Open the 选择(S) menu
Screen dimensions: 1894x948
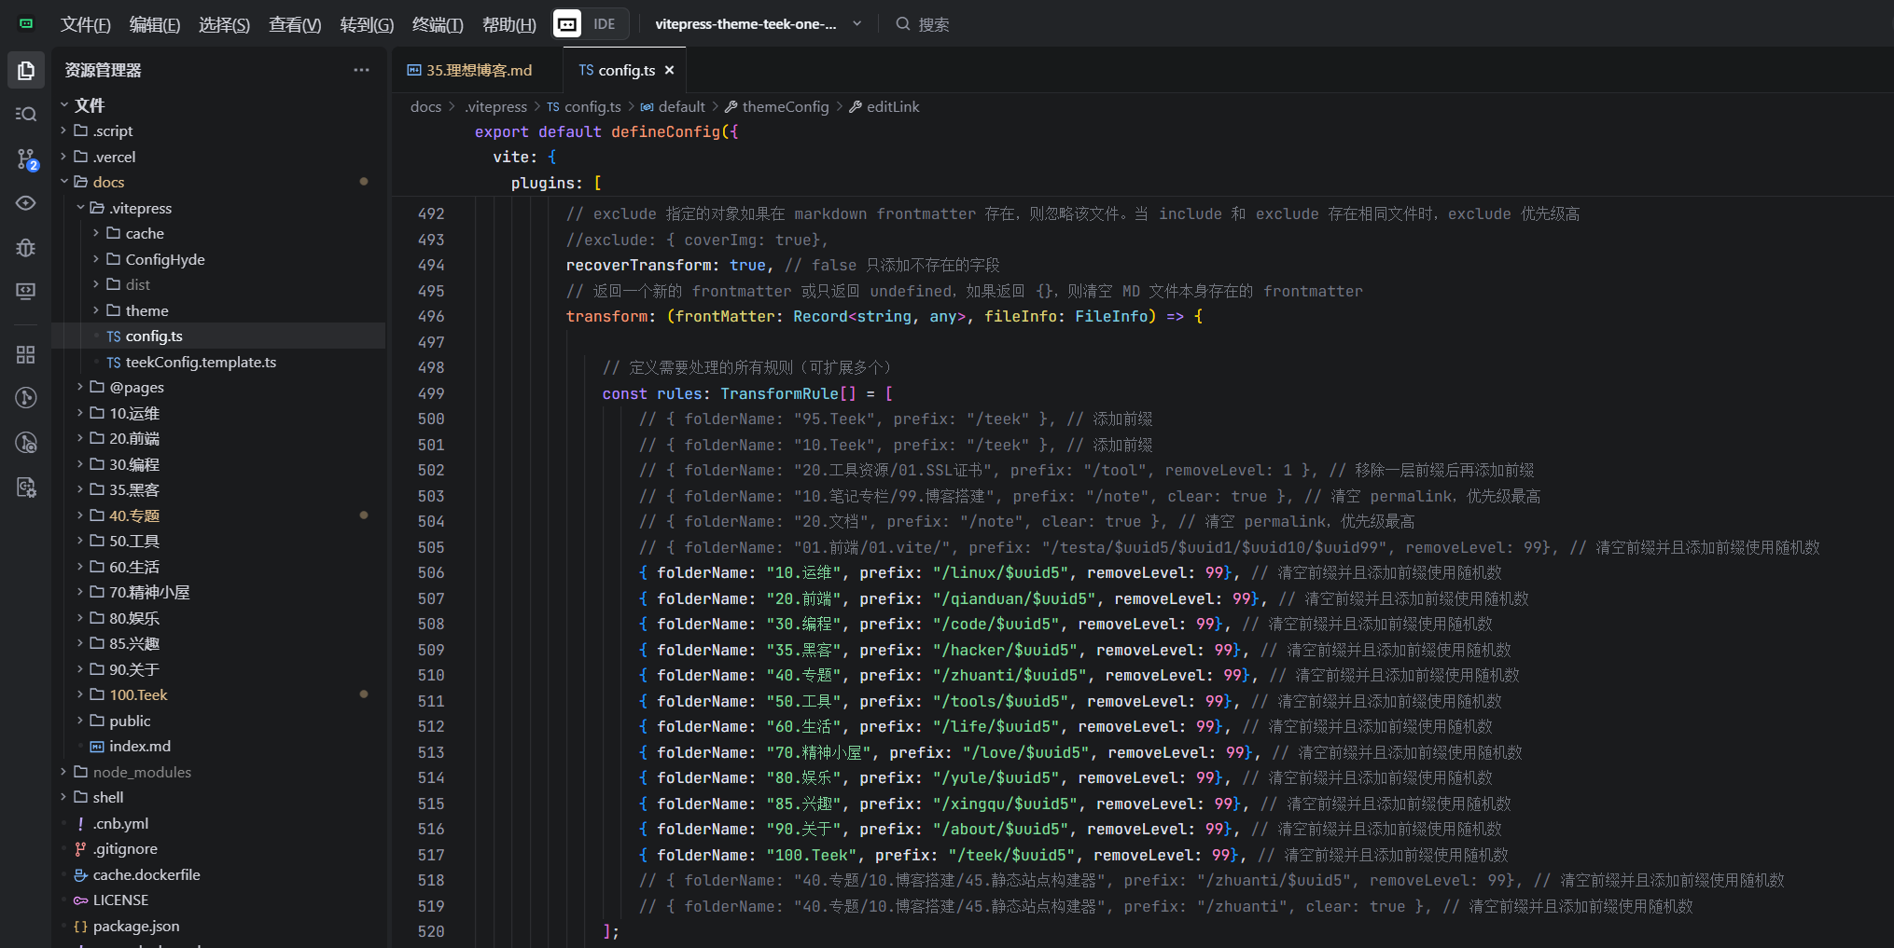click(224, 24)
